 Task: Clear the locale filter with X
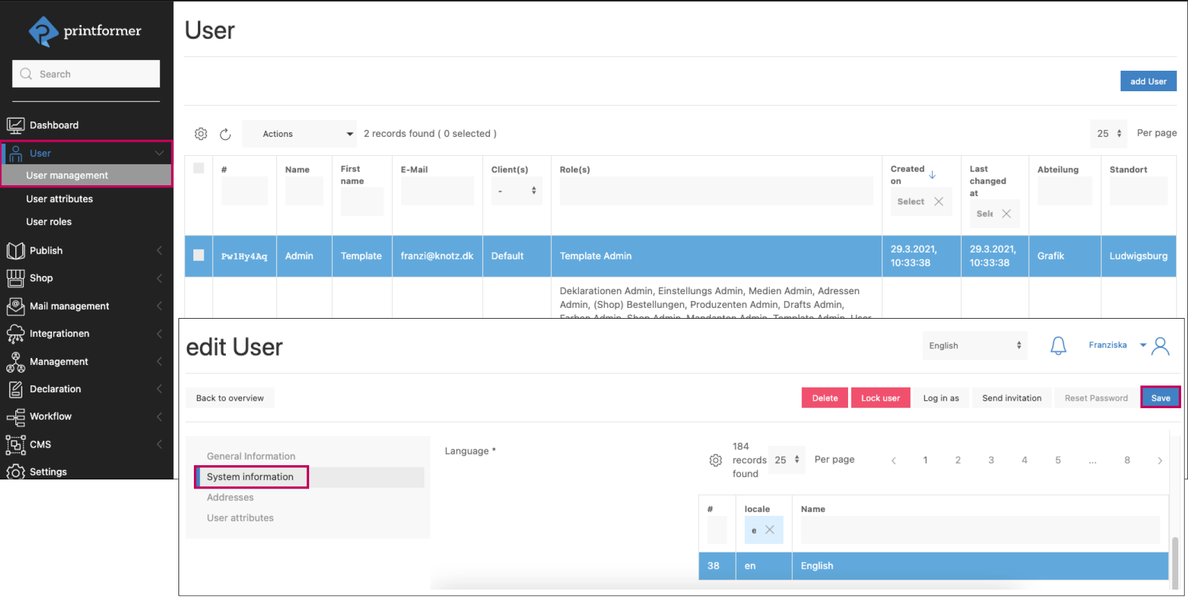(769, 530)
